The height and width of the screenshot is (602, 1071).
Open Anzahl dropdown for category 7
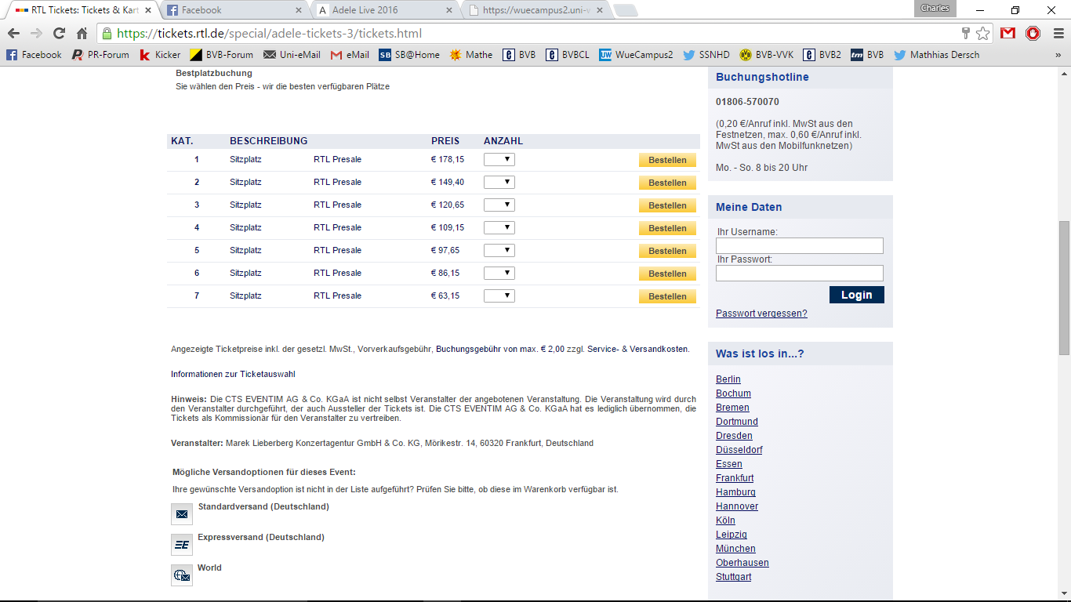click(499, 296)
